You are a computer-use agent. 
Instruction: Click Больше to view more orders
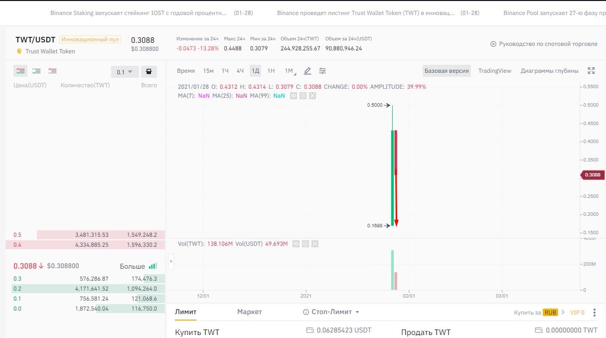(133, 266)
